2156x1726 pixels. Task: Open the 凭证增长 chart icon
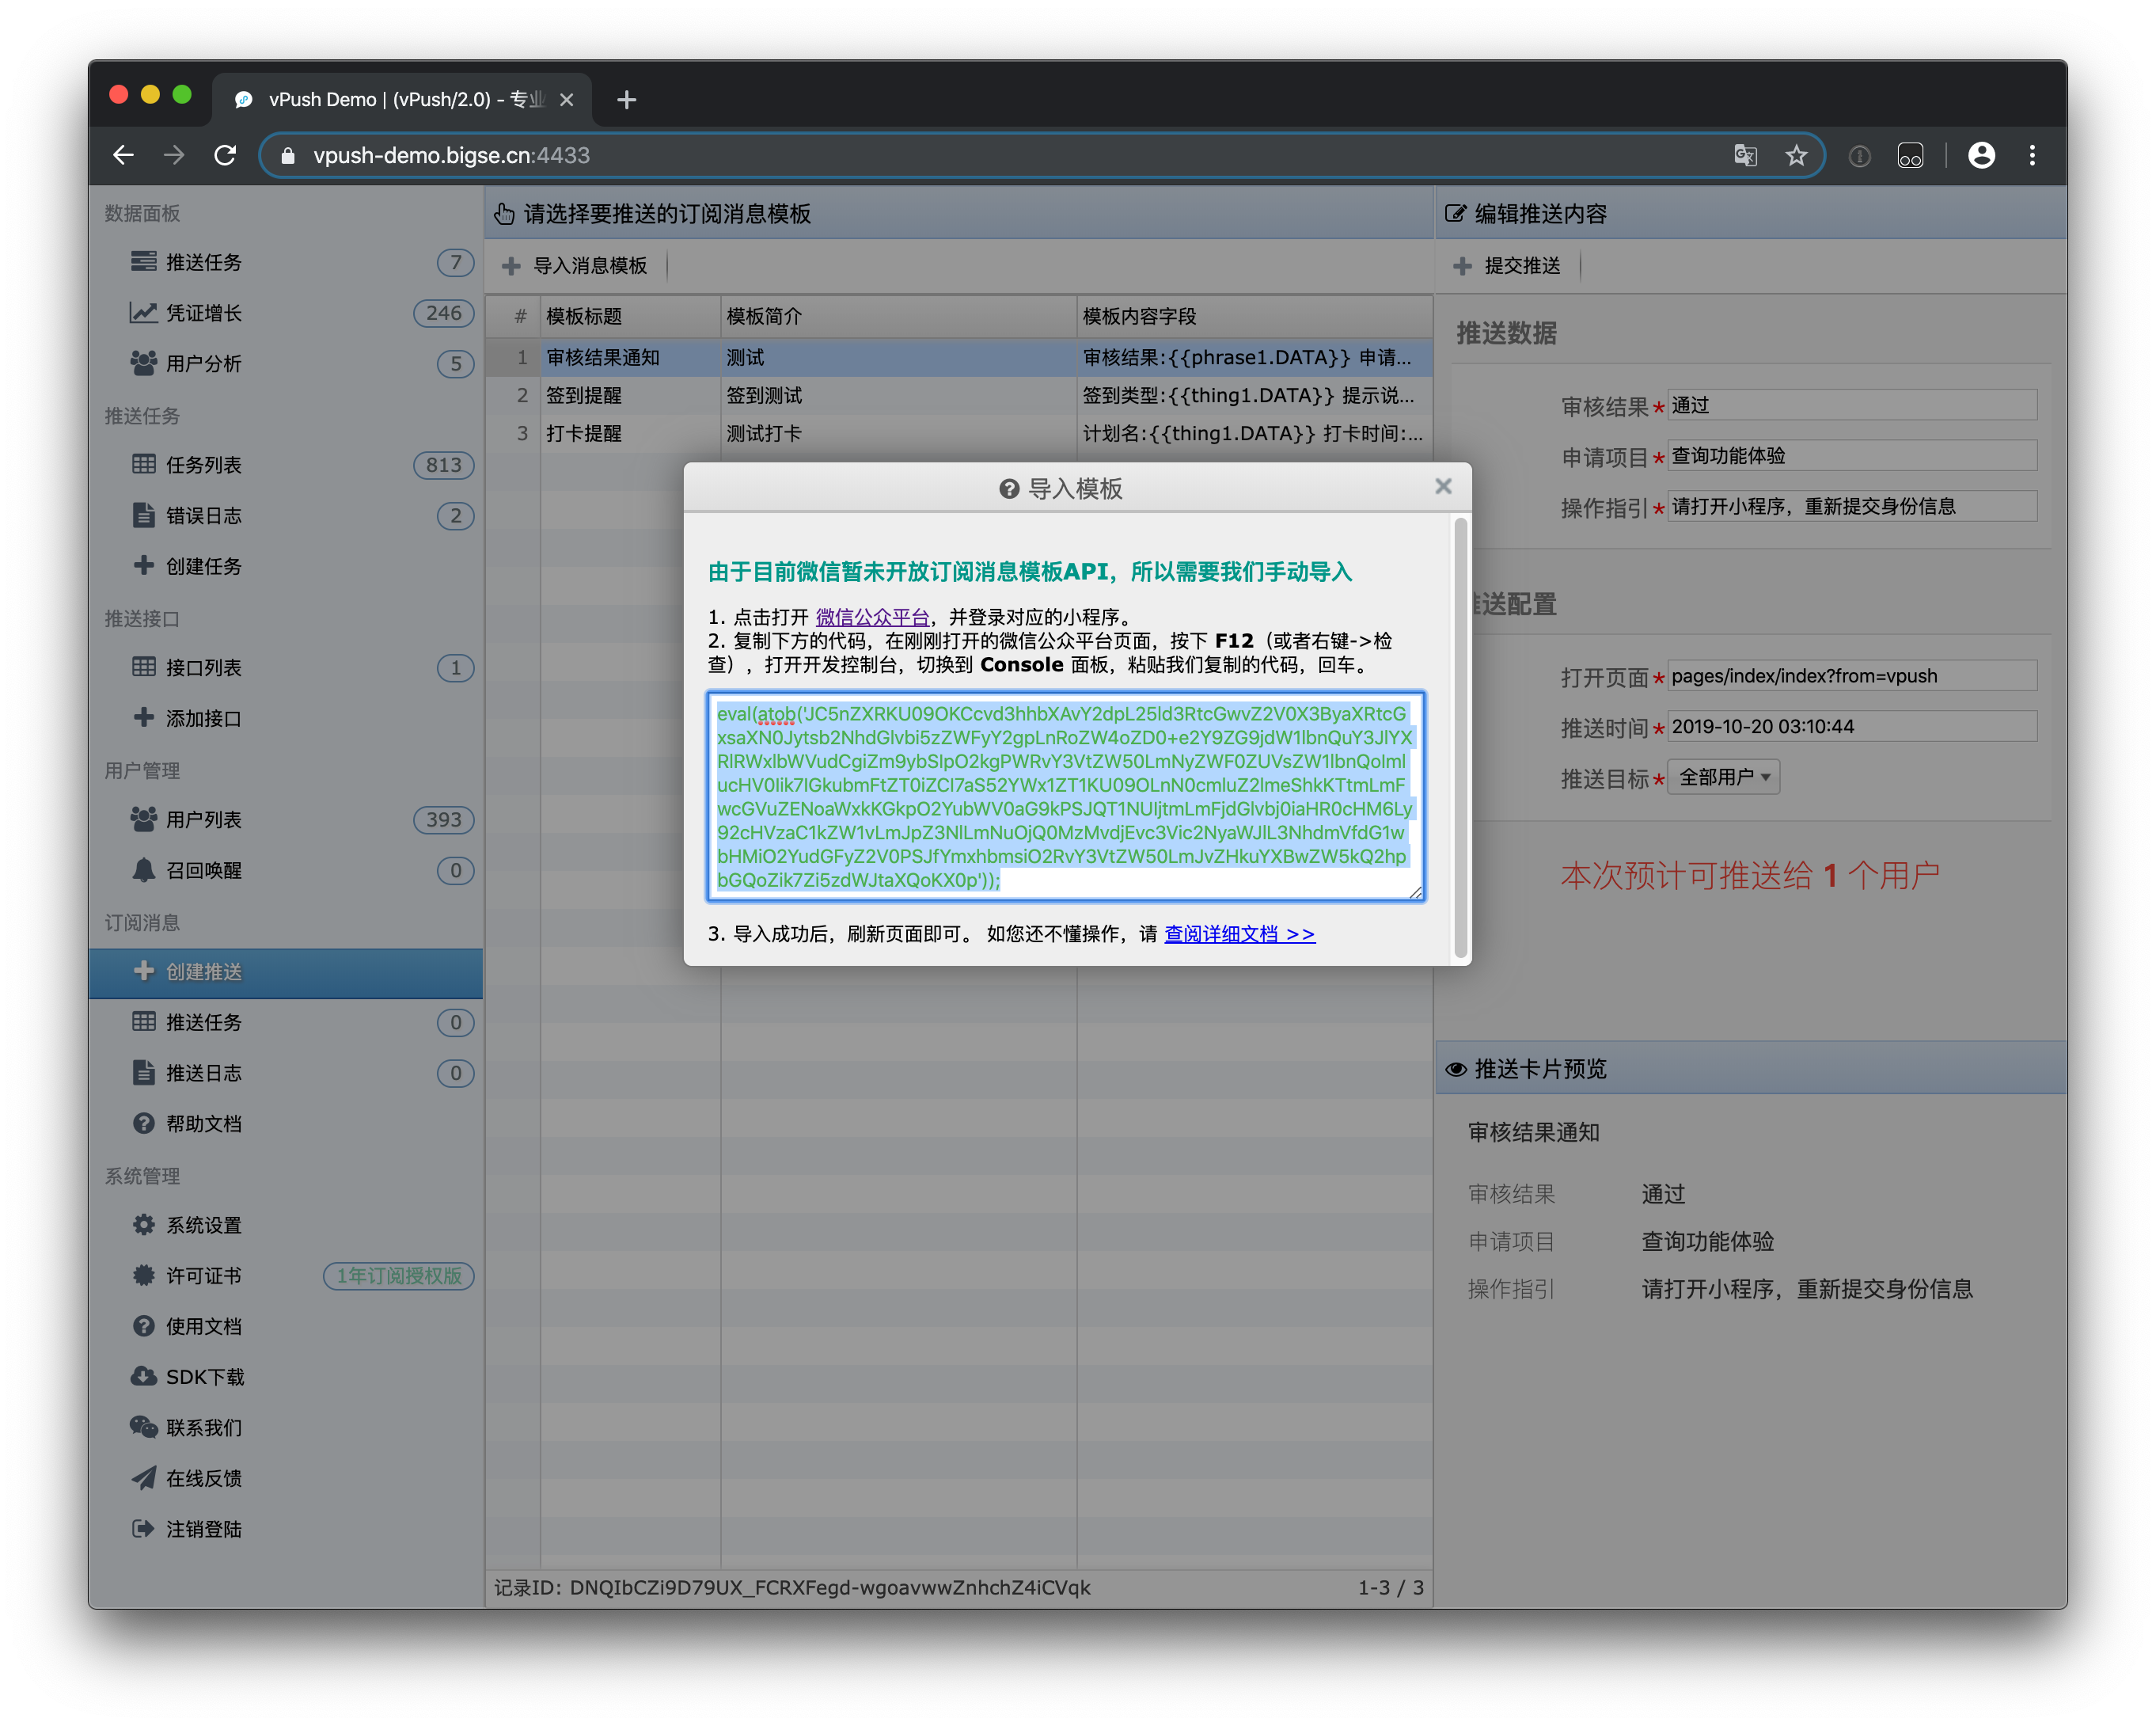tap(143, 314)
